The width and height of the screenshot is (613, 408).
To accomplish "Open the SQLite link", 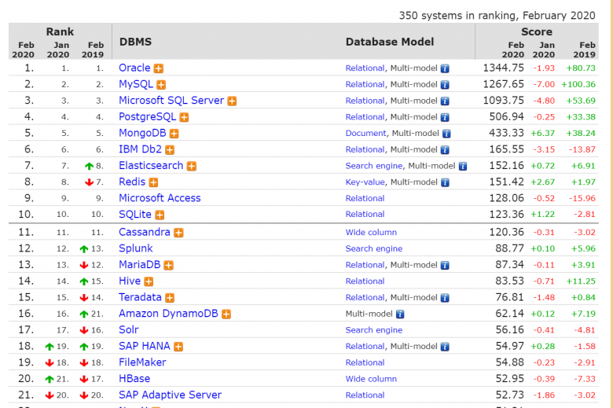I will click(x=135, y=215).
